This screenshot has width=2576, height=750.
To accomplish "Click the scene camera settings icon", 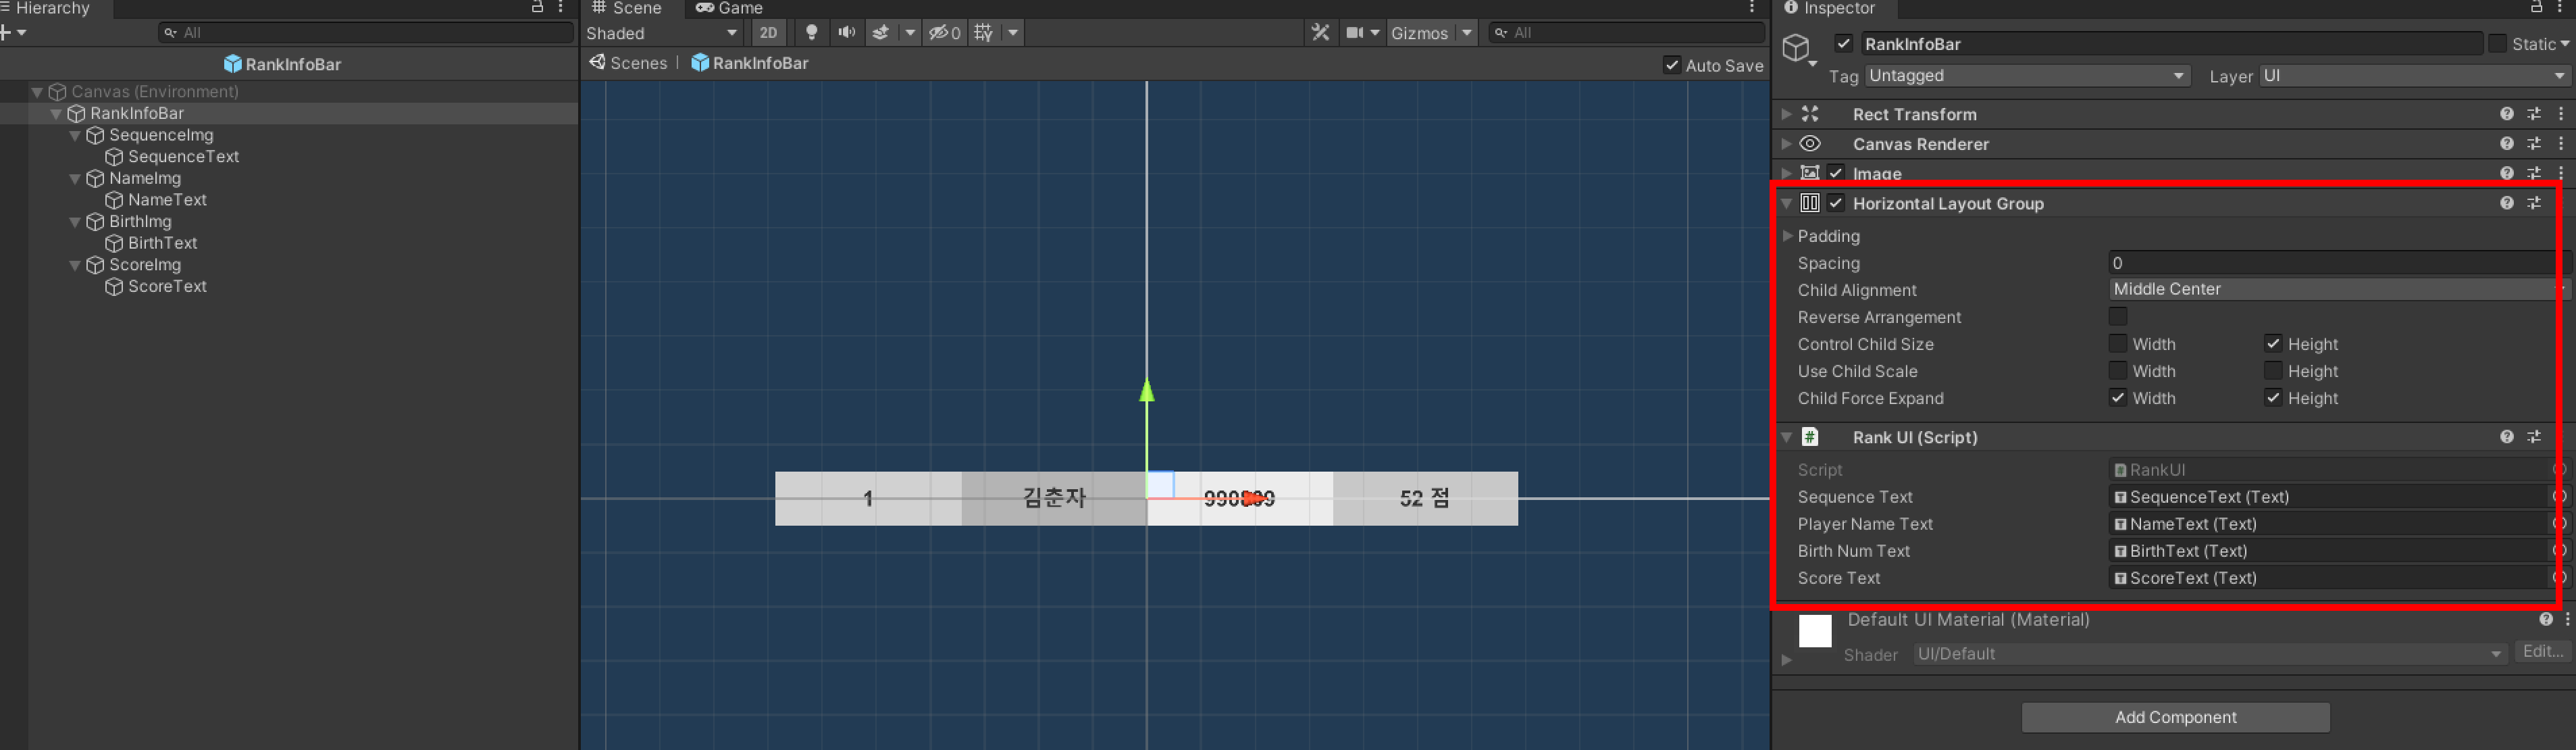I will click(1355, 33).
